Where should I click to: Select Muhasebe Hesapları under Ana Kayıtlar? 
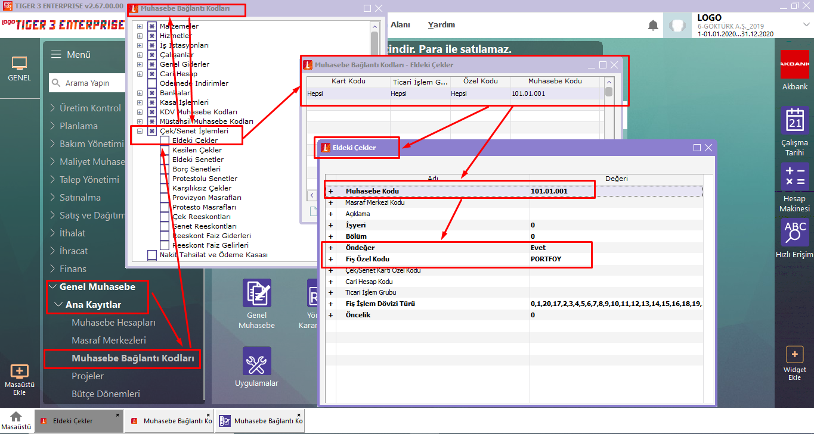pyautogui.click(x=113, y=322)
